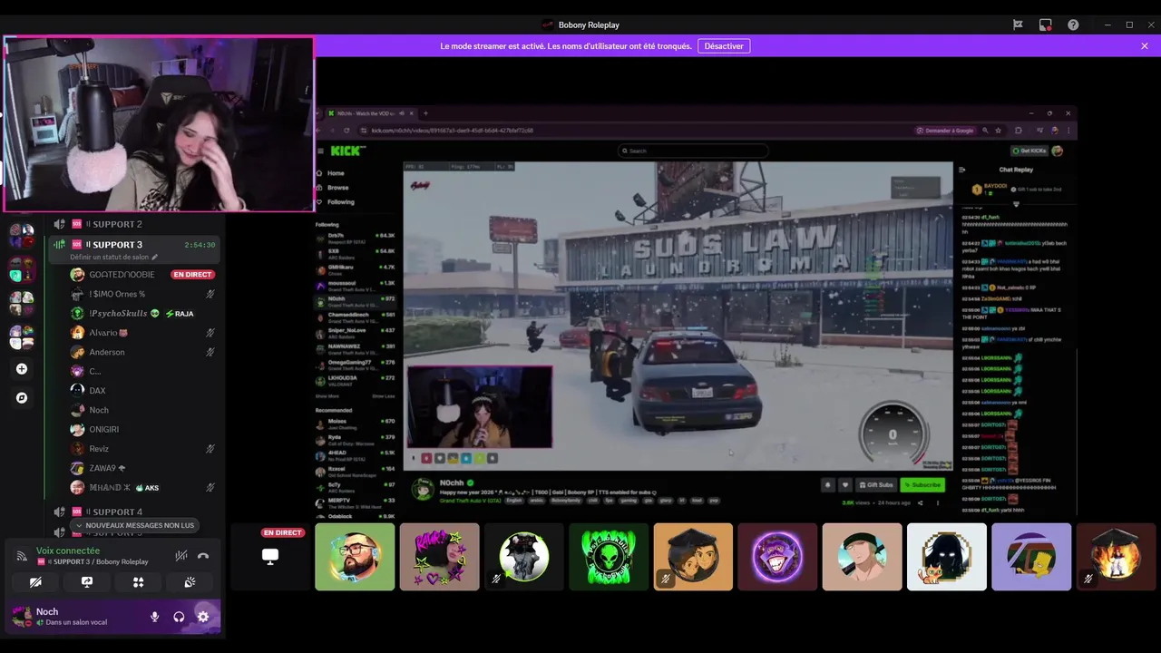The width and height of the screenshot is (1161, 653).
Task: Click the webcam preview thumbnail
Action: point(159,124)
